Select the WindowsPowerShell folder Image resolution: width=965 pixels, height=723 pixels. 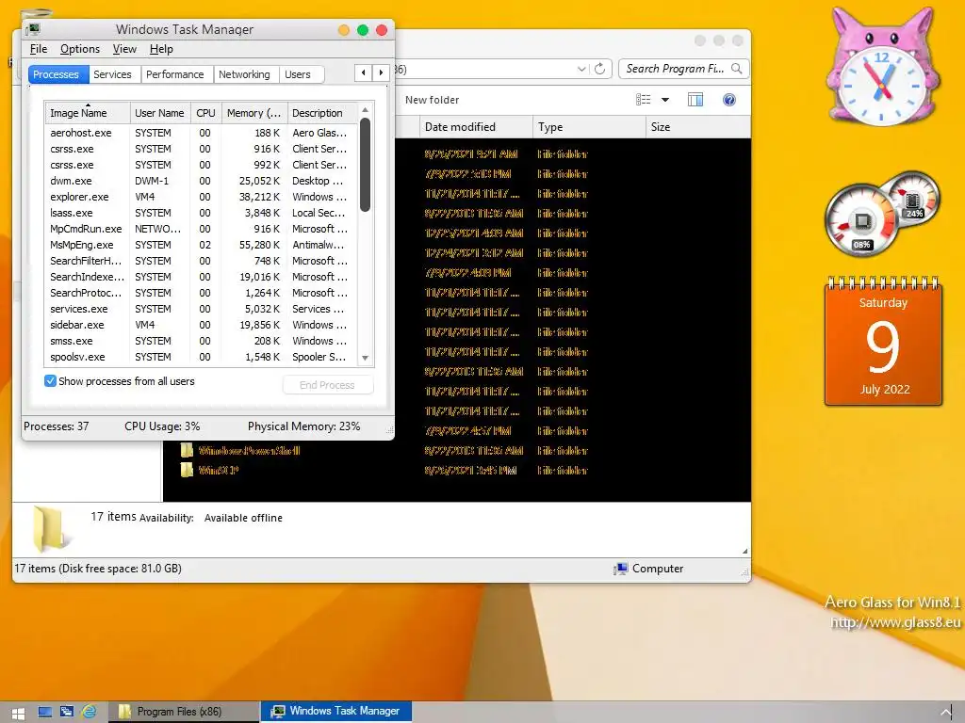[249, 451]
